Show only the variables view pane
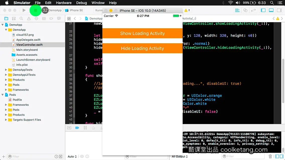This screenshot has height=160, width=285. (277, 156)
